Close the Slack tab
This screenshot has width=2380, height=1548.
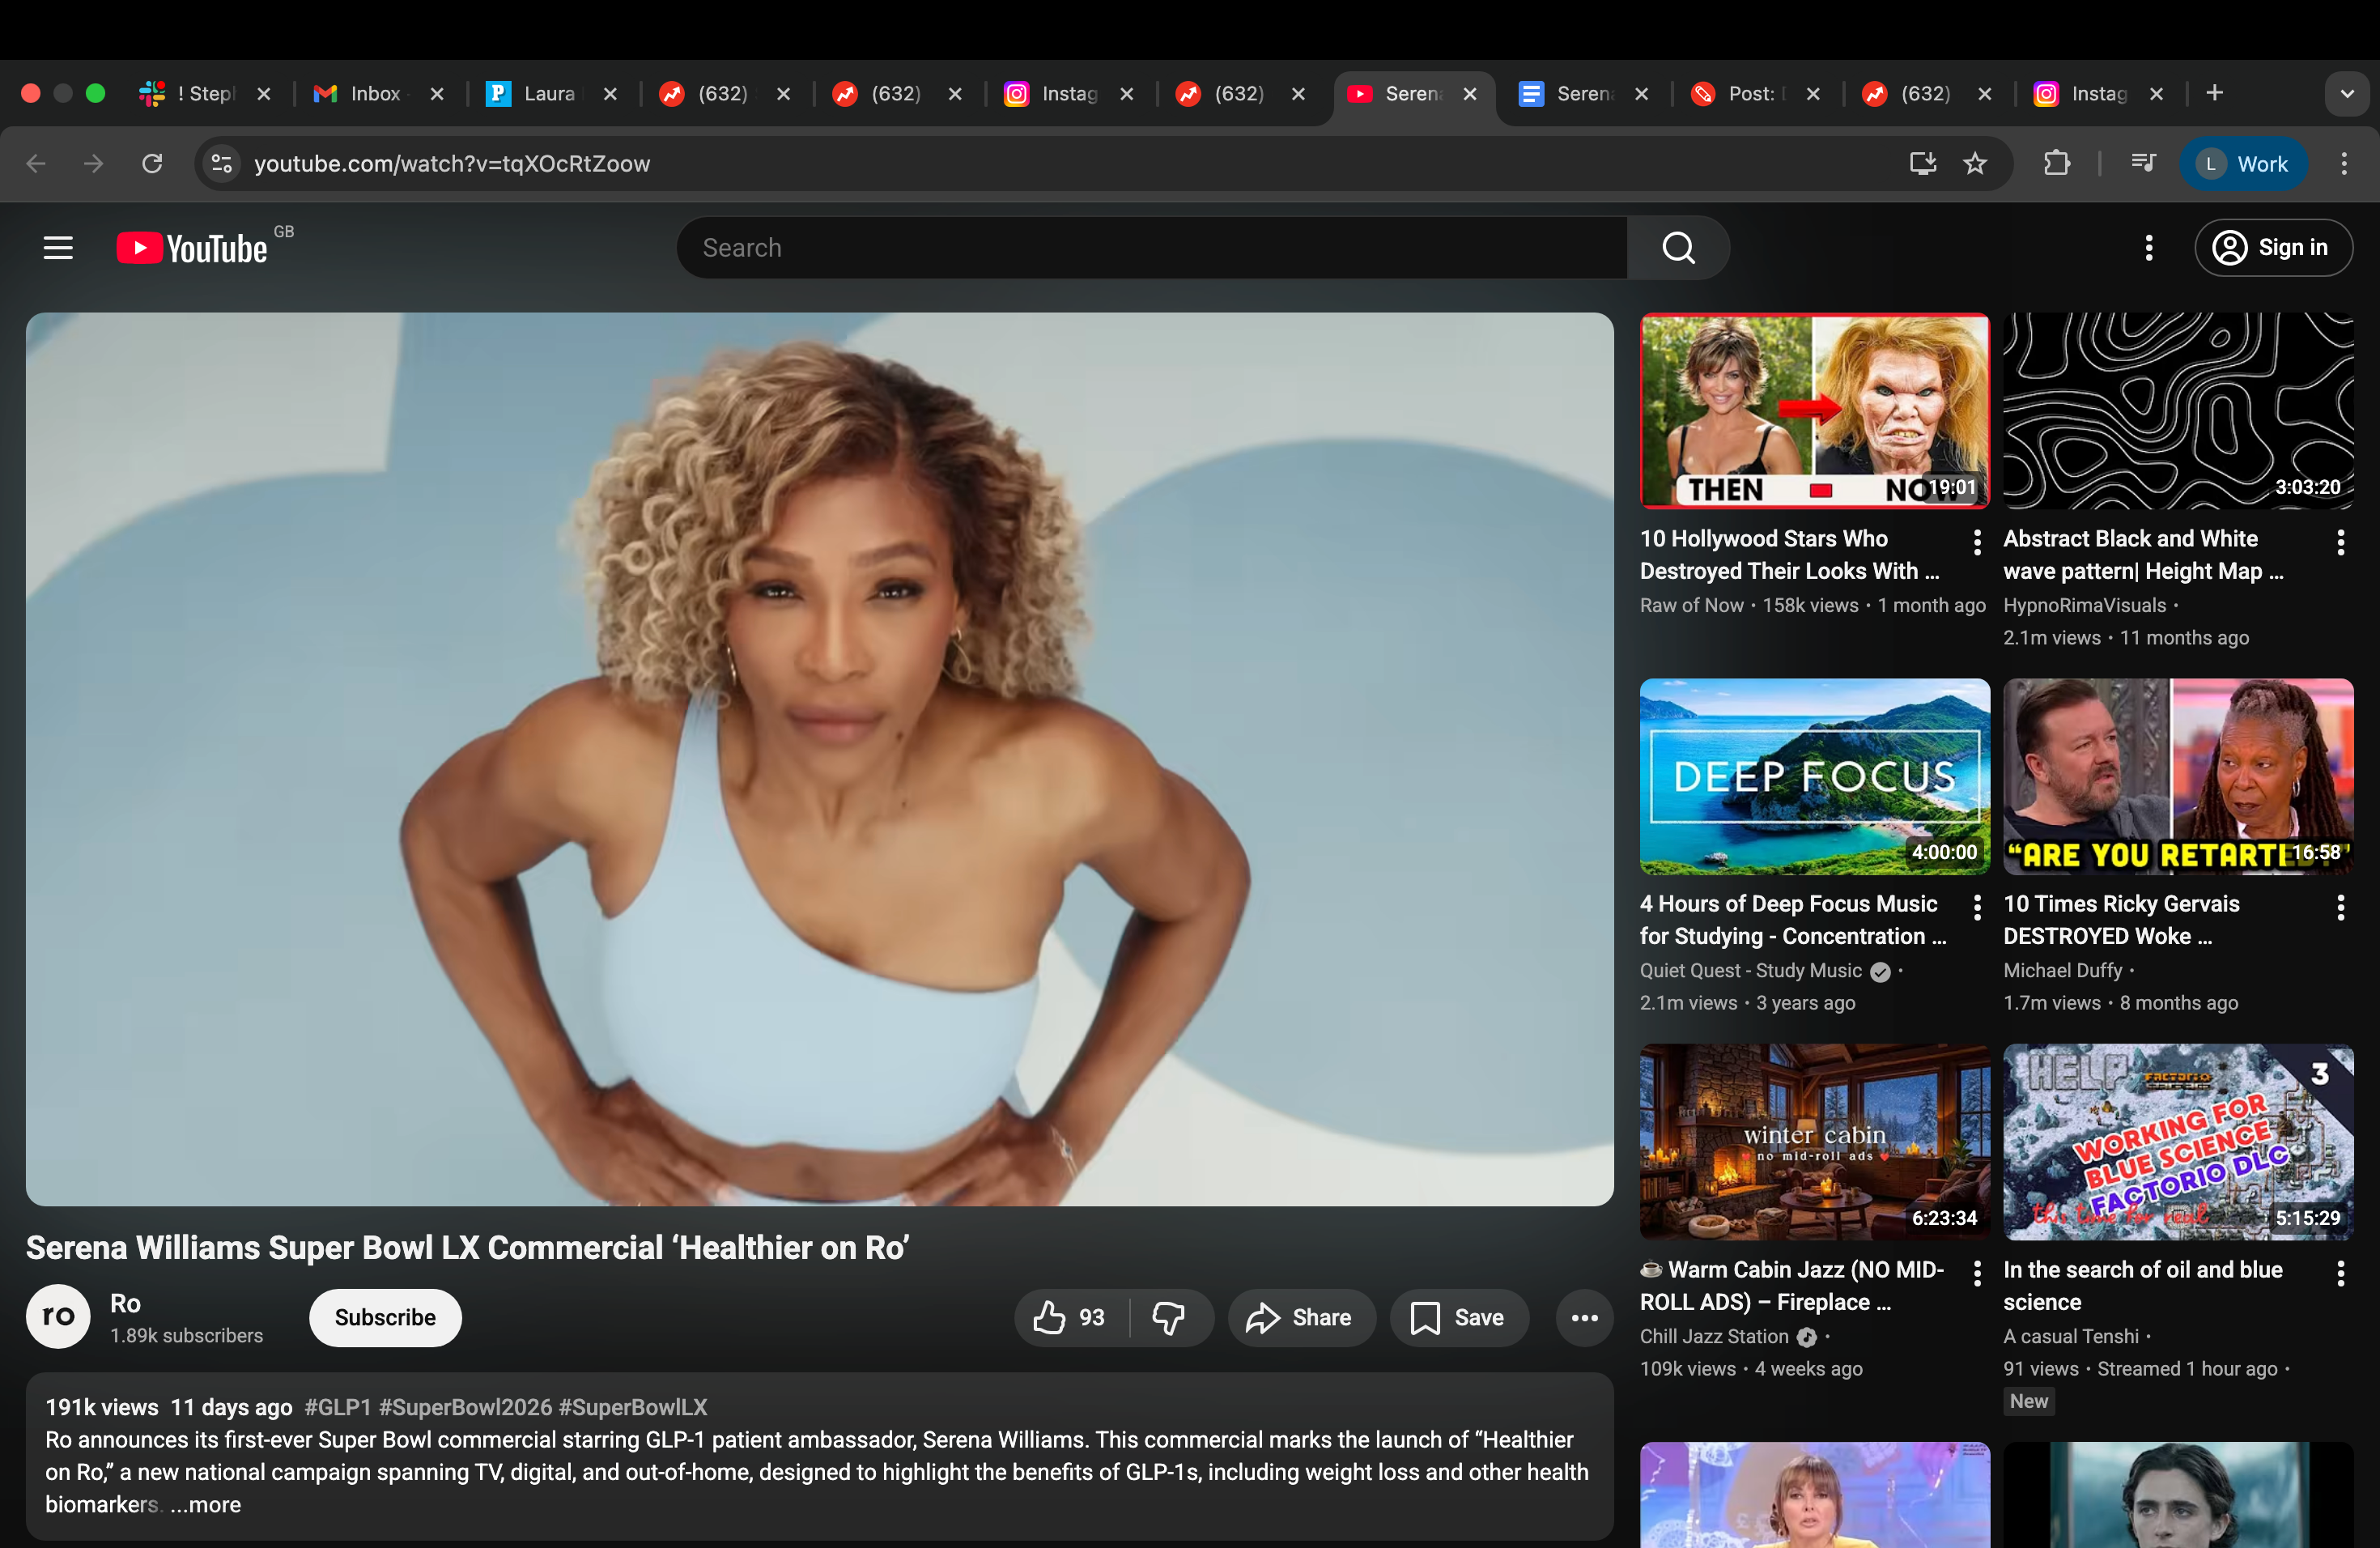264,94
